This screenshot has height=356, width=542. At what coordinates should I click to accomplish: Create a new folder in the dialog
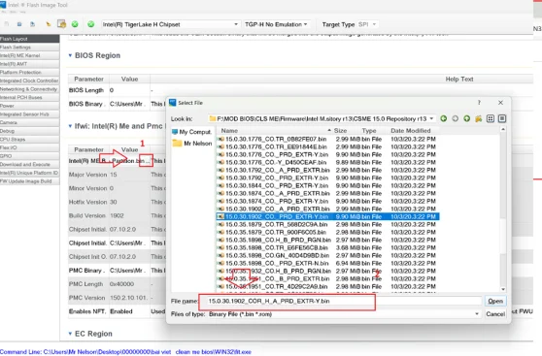tap(479, 118)
